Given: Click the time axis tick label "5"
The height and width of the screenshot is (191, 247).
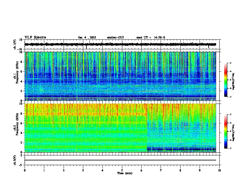Looking at the screenshot, I should coord(122,170).
